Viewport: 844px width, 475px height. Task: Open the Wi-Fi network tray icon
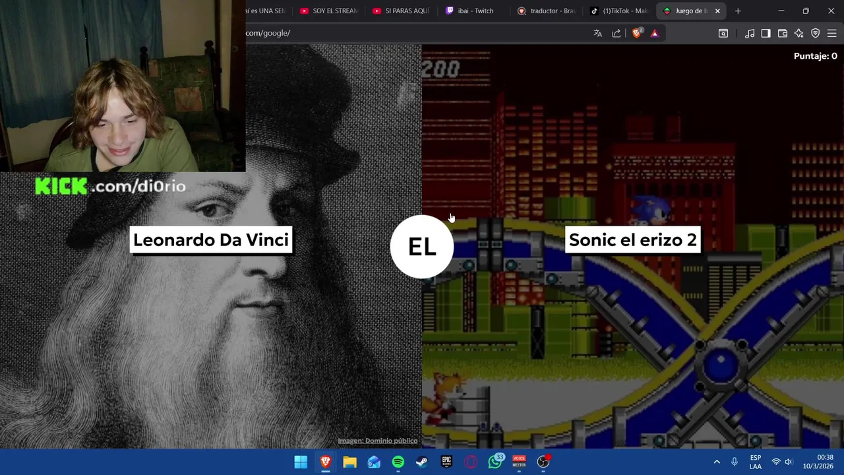(776, 462)
